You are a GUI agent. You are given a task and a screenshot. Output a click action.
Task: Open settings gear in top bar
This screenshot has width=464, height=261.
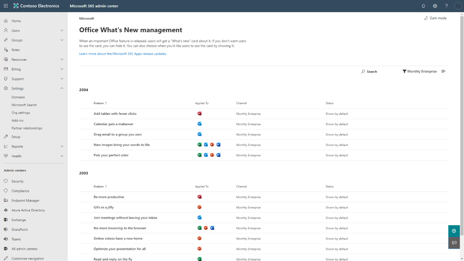coord(435,6)
